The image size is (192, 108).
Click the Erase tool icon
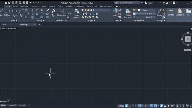point(47,10)
